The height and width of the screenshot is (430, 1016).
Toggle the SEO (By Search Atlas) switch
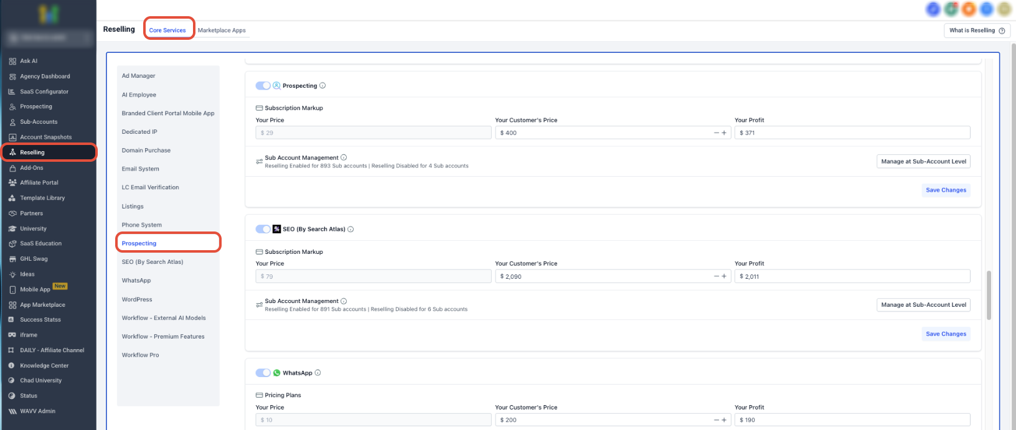click(263, 229)
